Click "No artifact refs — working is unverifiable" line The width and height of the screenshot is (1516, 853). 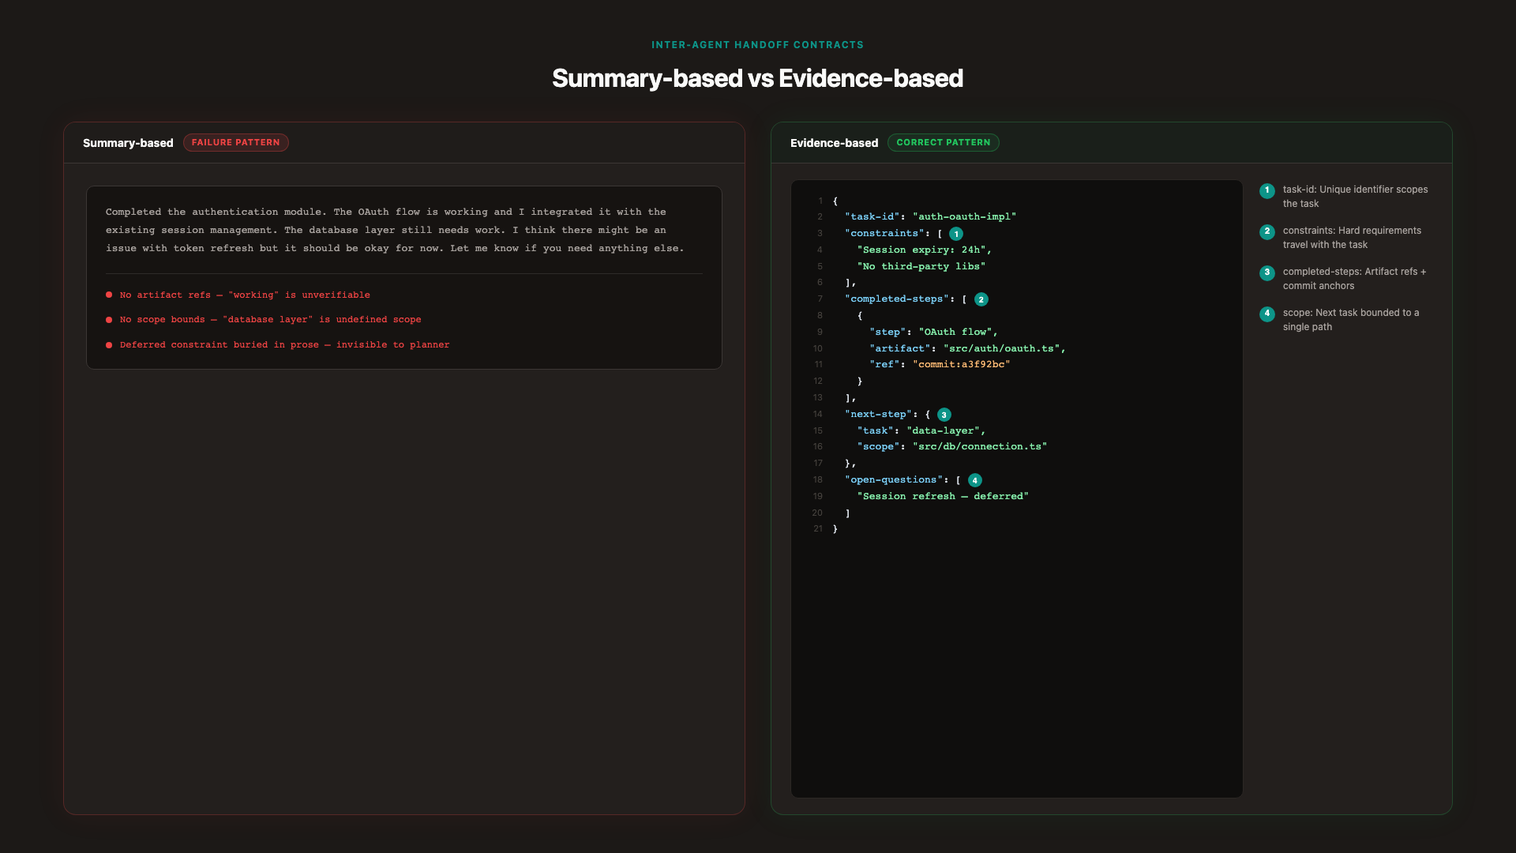(245, 295)
